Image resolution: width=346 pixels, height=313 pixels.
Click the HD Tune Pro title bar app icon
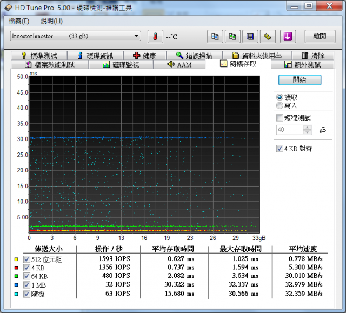click(8, 8)
